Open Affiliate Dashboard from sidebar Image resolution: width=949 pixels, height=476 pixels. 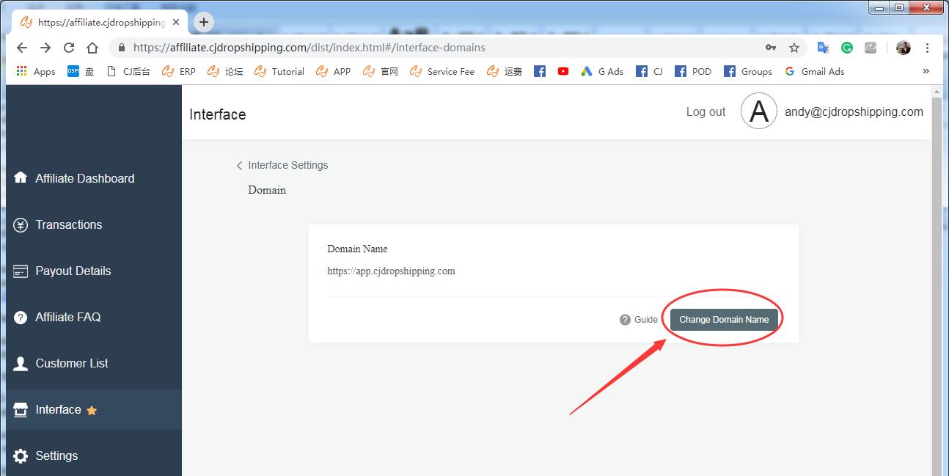click(x=84, y=178)
